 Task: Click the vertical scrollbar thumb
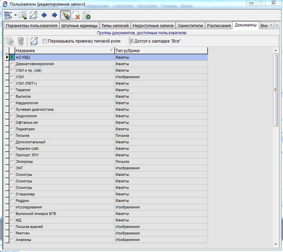coord(276,90)
